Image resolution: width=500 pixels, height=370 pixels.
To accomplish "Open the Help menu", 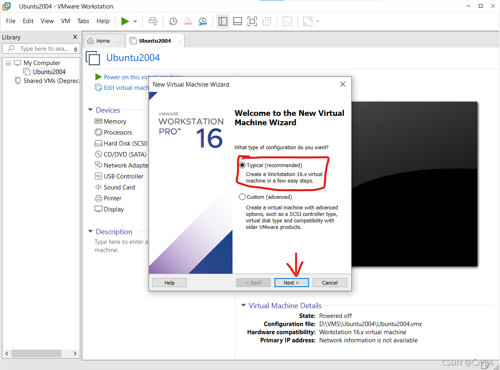I will coord(103,21).
